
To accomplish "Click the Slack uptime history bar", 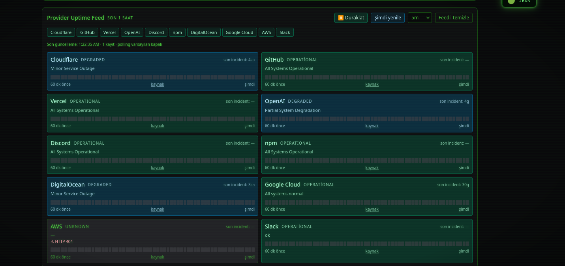I will (367, 244).
